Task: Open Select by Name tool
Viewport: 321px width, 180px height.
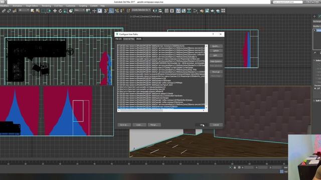Action: [38, 11]
